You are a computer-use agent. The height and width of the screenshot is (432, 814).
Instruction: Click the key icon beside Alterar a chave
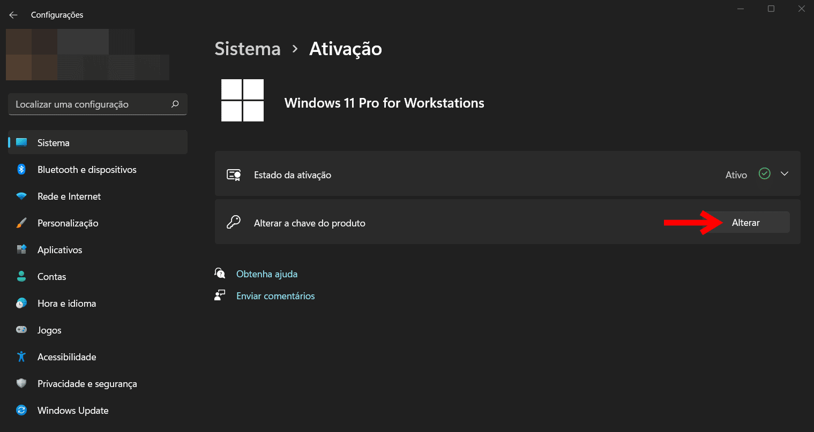(x=234, y=222)
